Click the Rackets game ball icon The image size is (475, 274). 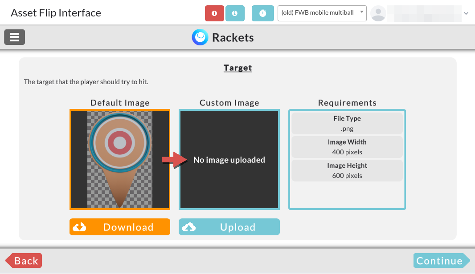click(200, 37)
